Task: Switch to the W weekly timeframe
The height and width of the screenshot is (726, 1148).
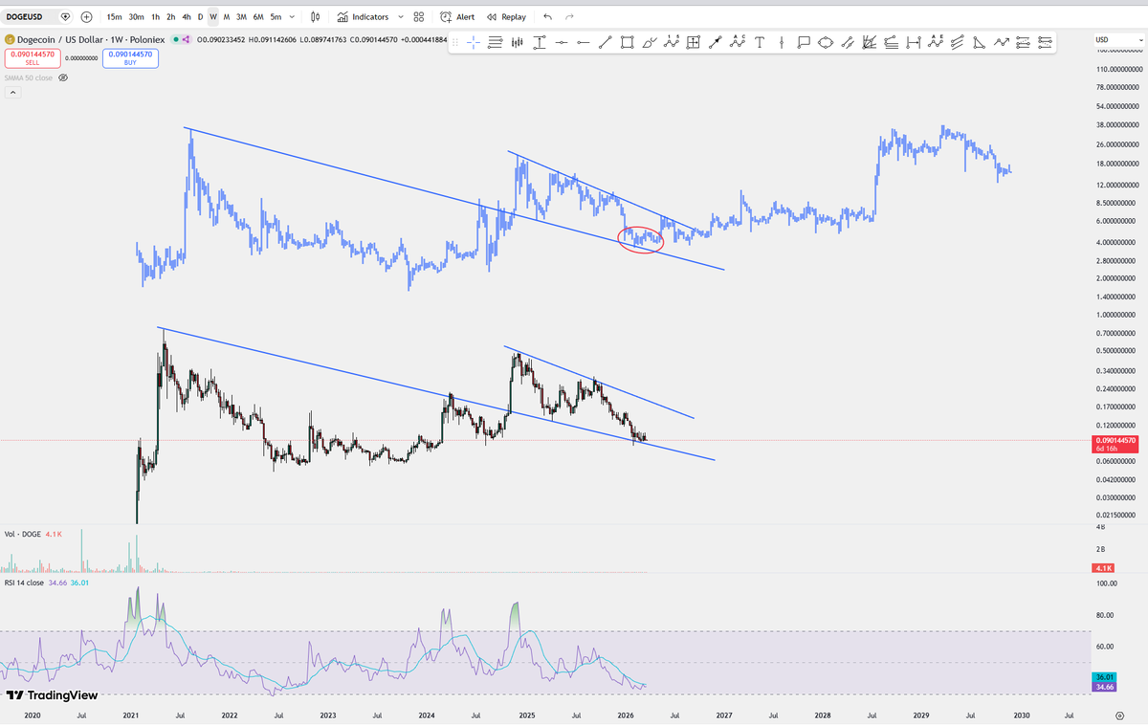Action: pyautogui.click(x=213, y=16)
